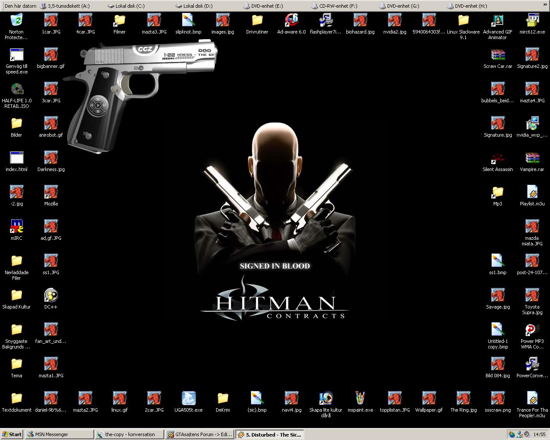Open Vampire.rar archive
Image resolution: width=550 pixels, height=440 pixels.
tap(532, 161)
